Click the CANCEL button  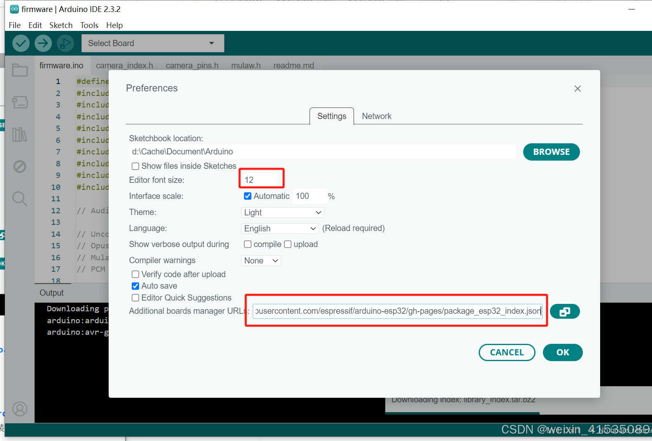point(507,352)
